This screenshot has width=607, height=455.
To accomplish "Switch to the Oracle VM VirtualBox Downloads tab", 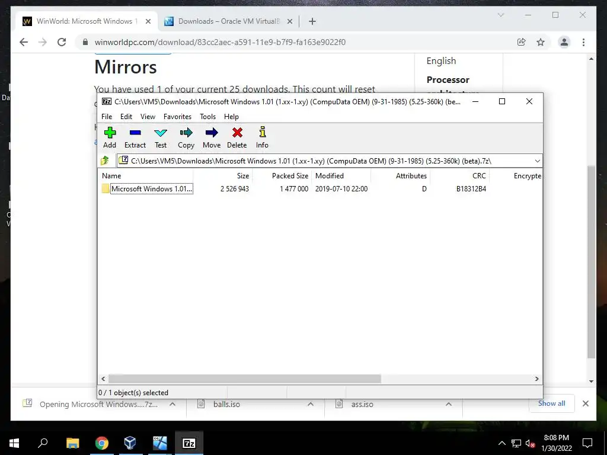I will [228, 21].
